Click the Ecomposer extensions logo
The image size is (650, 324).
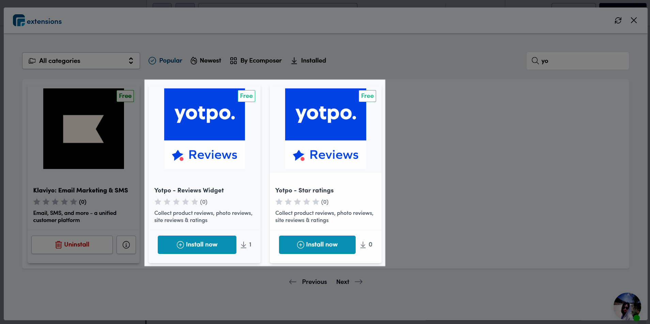pos(37,21)
